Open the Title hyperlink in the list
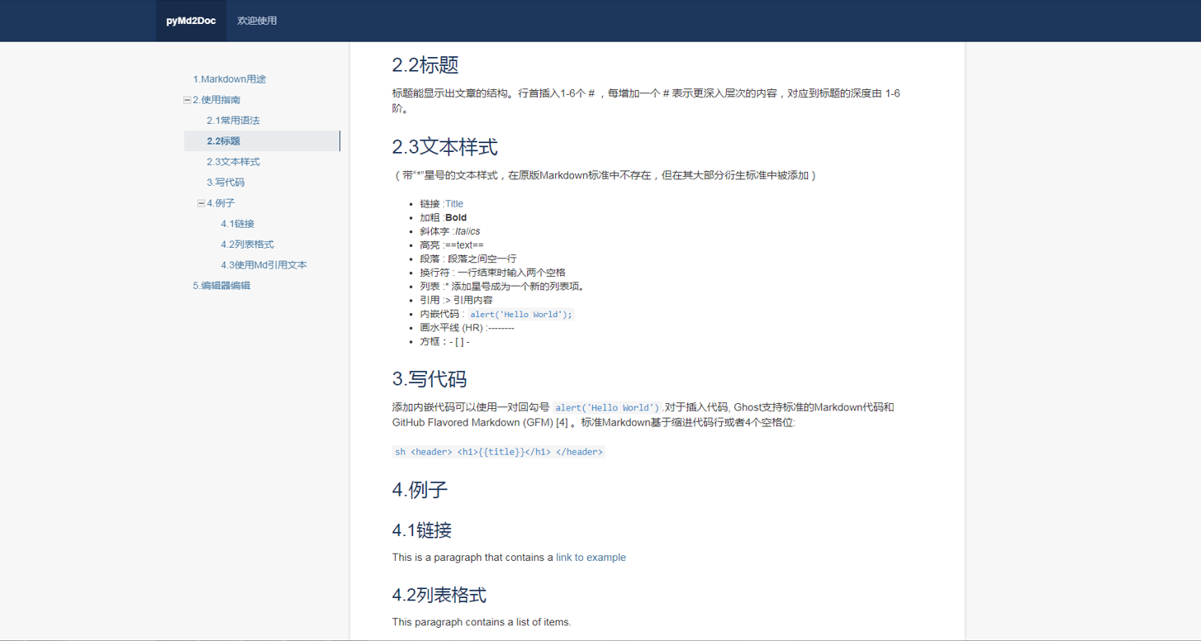Image resolution: width=1201 pixels, height=641 pixels. pyautogui.click(x=453, y=203)
